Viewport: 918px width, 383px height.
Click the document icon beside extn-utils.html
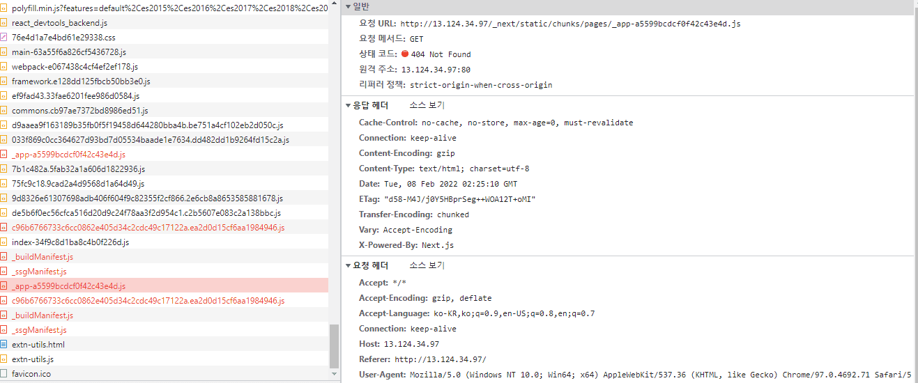pyautogui.click(x=3, y=345)
